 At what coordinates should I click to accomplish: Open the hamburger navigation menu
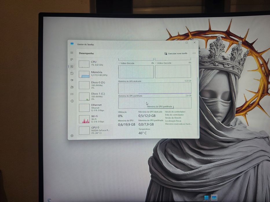click(x=72, y=53)
